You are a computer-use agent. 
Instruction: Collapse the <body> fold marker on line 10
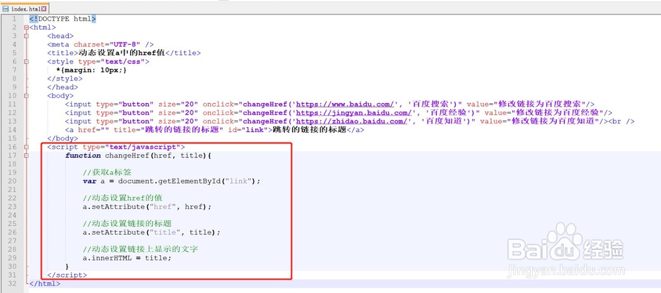pos(26,96)
